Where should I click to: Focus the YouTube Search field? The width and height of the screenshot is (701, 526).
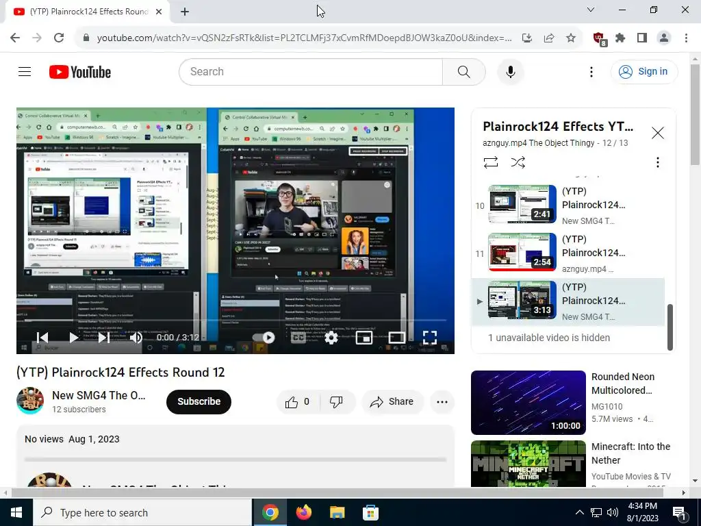point(311,71)
